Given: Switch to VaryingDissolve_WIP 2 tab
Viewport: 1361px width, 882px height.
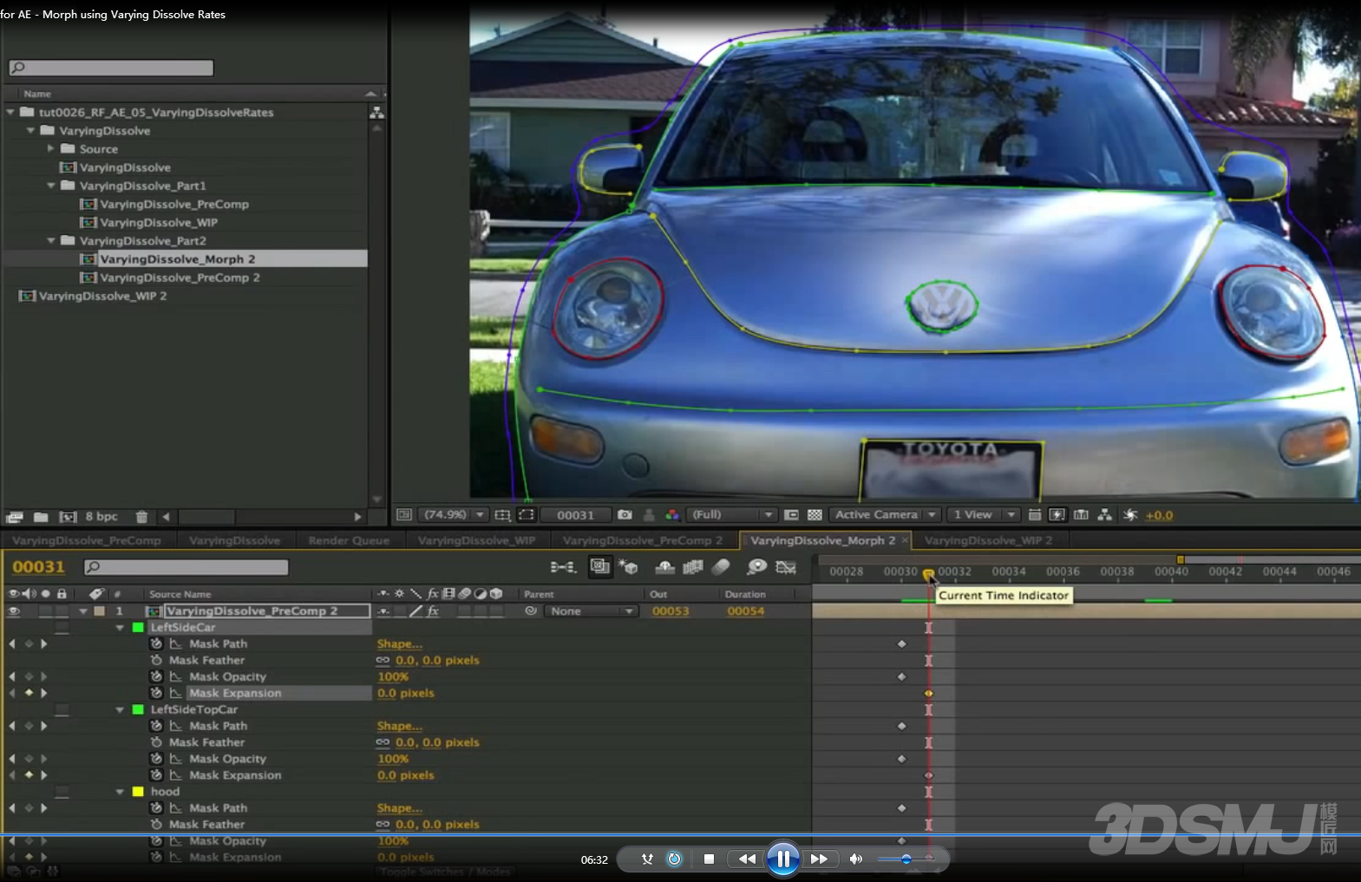Looking at the screenshot, I should point(988,540).
